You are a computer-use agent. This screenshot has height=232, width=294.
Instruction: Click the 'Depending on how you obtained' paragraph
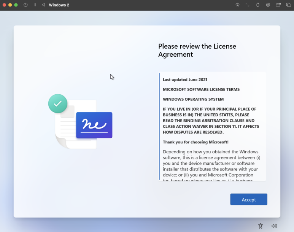click(211, 166)
